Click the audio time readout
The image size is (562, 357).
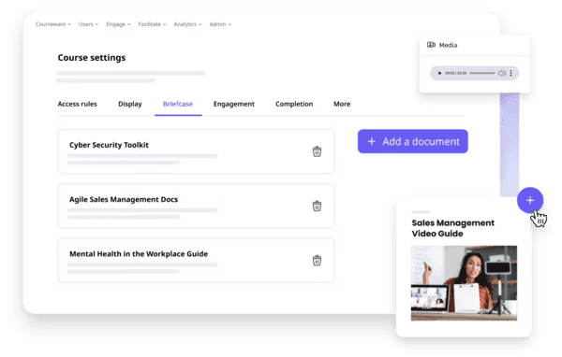(x=455, y=73)
